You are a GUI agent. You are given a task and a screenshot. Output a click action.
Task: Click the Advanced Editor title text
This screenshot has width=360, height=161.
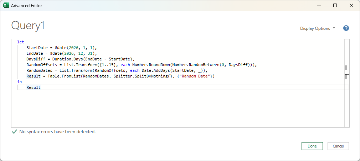pyautogui.click(x=27, y=5)
